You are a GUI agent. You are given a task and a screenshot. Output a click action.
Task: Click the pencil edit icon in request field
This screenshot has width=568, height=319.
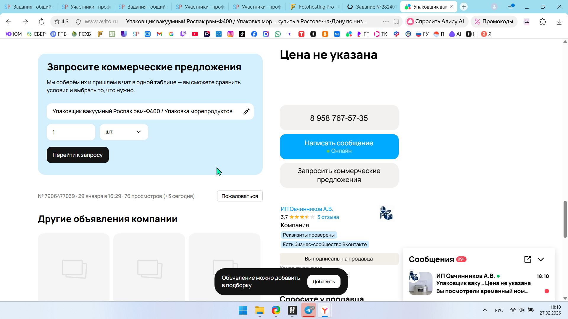[x=246, y=111]
